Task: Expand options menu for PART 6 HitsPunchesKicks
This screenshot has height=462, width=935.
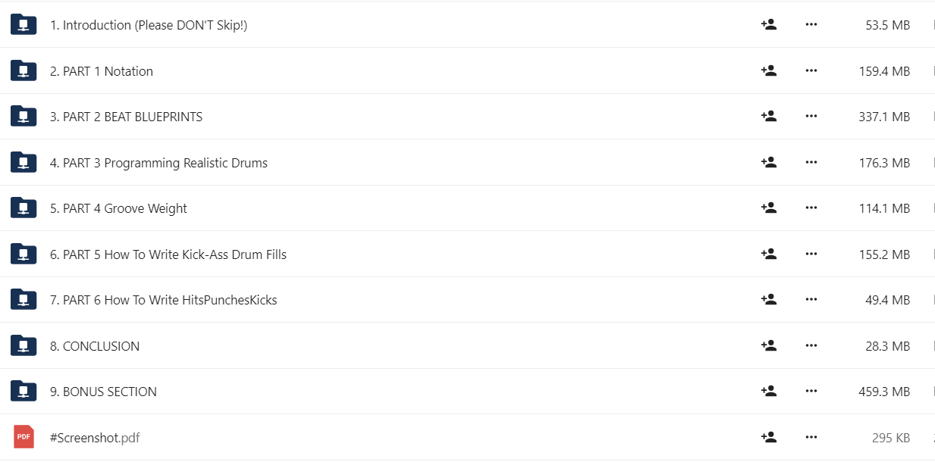Action: [811, 299]
